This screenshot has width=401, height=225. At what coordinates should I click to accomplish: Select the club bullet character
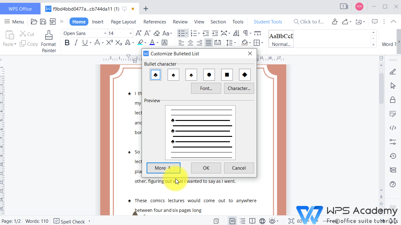pos(156,75)
